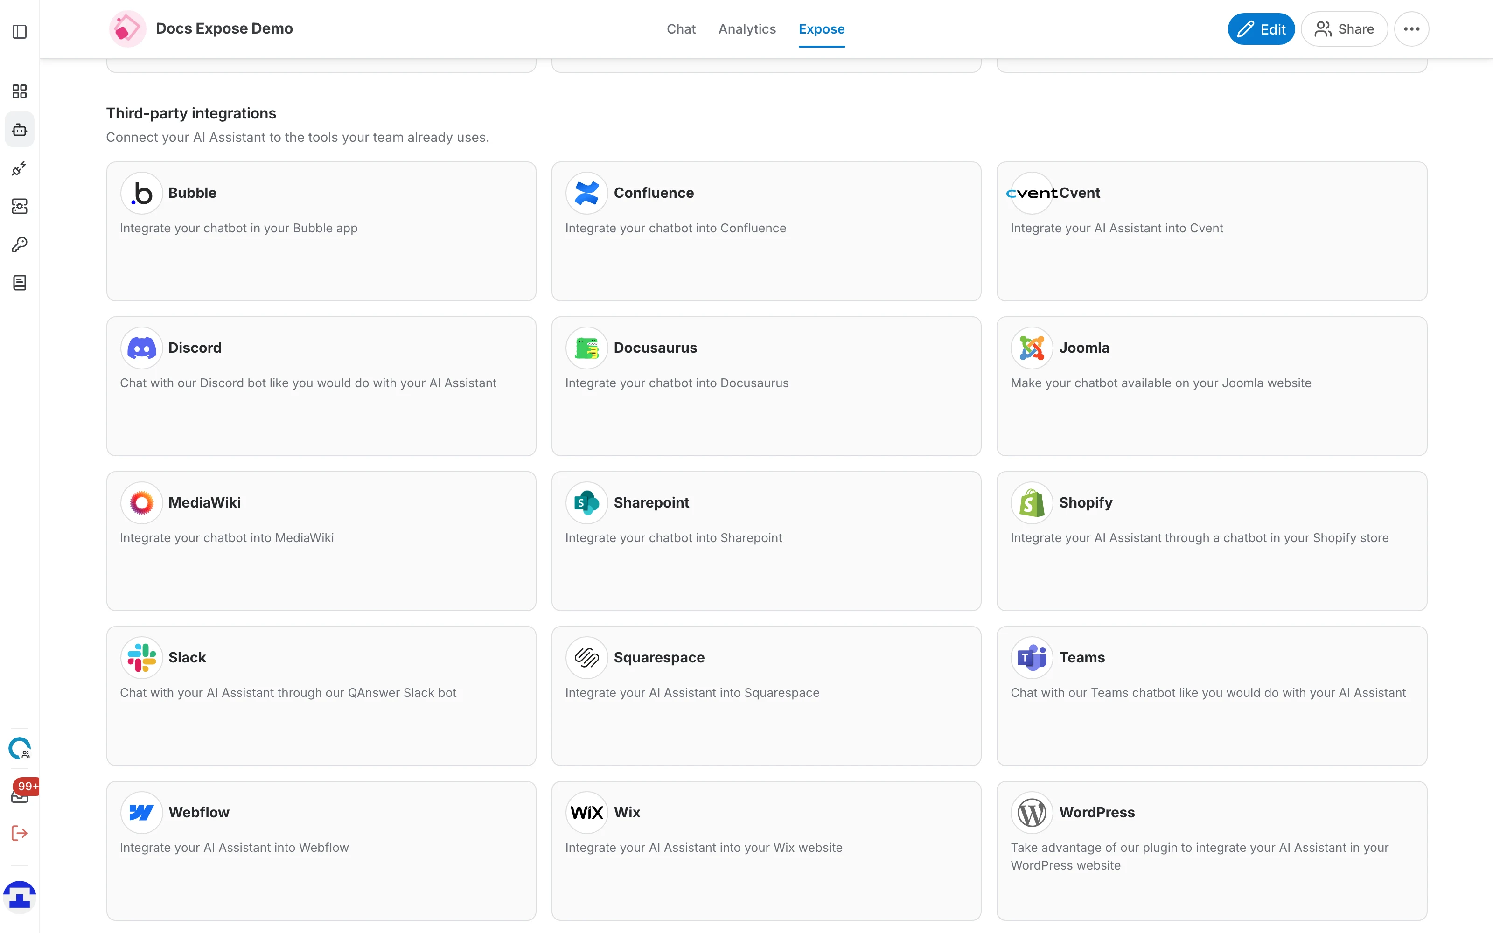Screen dimensions: 1493x933
Task: Click the MediaWiki card description text
Action: pyautogui.click(x=226, y=538)
